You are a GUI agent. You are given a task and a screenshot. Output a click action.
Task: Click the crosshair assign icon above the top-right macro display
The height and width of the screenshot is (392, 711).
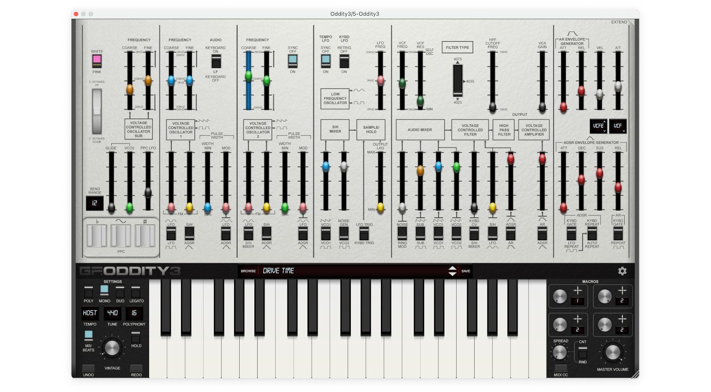622,290
